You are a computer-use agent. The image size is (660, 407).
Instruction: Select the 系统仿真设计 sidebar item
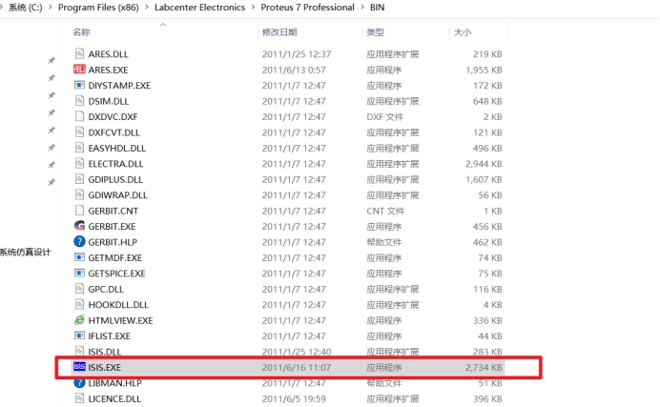click(x=25, y=253)
